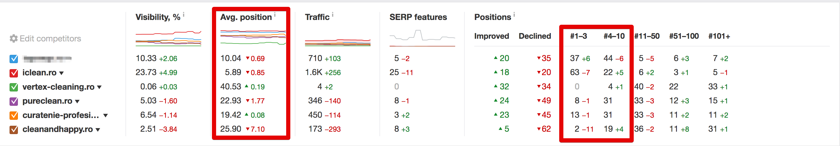Open the Traffic sparkline chart
840x146 pixels.
pyautogui.click(x=337, y=42)
